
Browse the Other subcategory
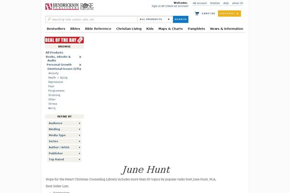(52, 99)
